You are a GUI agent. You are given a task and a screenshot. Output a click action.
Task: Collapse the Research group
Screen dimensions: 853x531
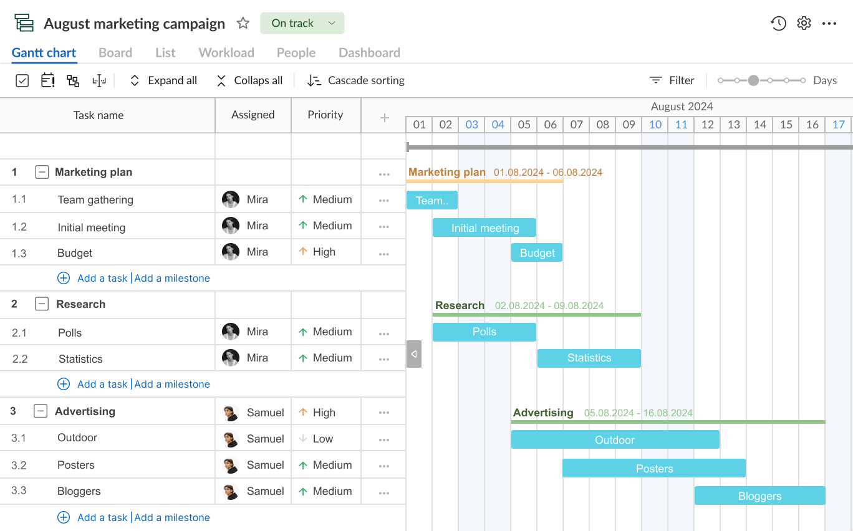point(42,304)
